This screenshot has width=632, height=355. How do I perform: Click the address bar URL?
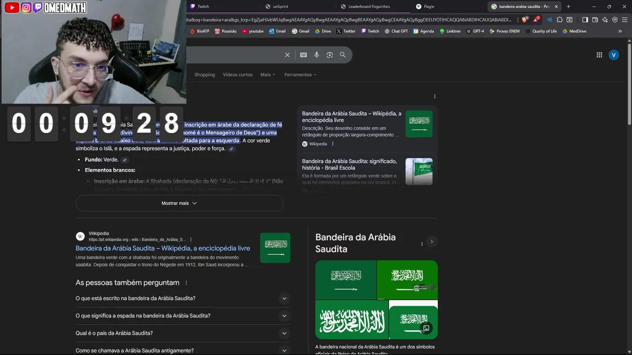click(x=350, y=20)
